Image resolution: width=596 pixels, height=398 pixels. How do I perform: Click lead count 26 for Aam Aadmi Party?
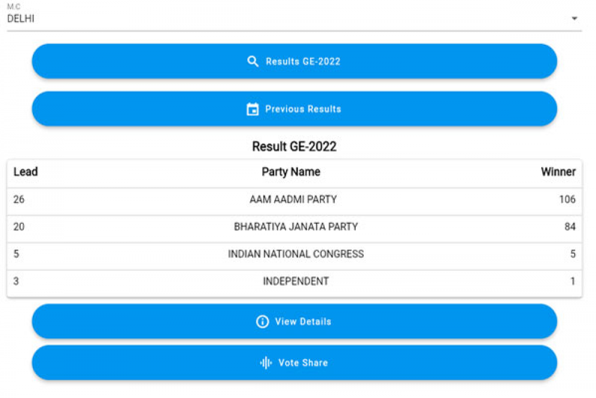pos(18,199)
